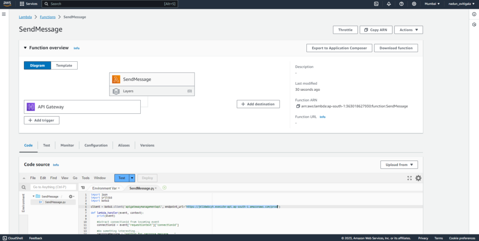
Task: Click the CloudShell icon in footer
Action: (x=4, y=238)
